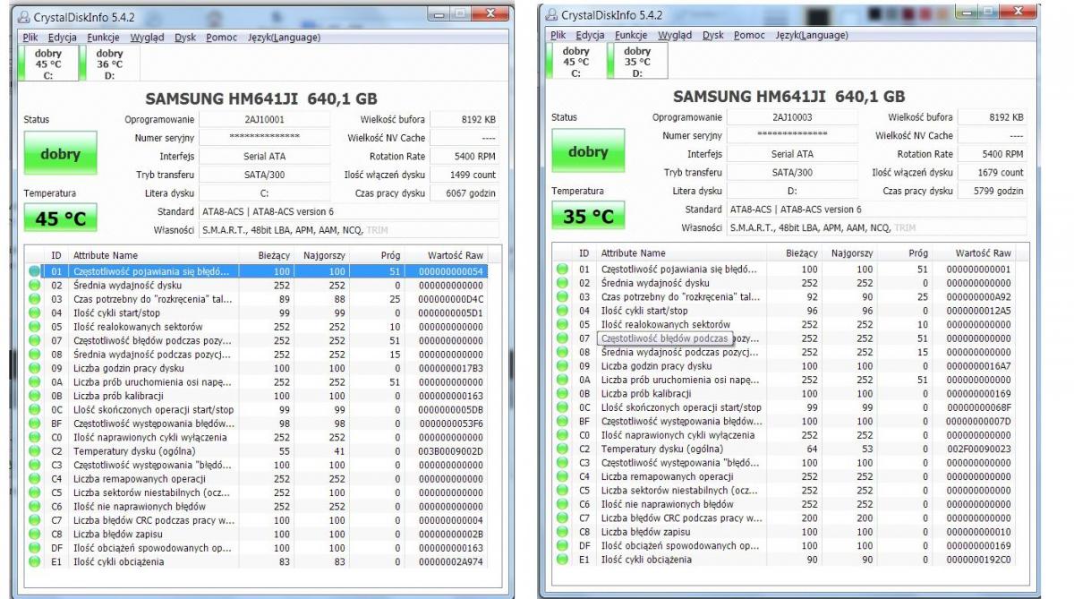
Task: Click green status circle of row 01 in right window
Action: 563,270
